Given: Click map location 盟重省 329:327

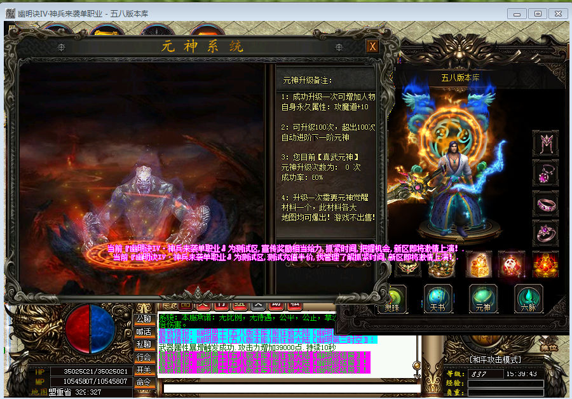Looking at the screenshot, I should [75, 392].
